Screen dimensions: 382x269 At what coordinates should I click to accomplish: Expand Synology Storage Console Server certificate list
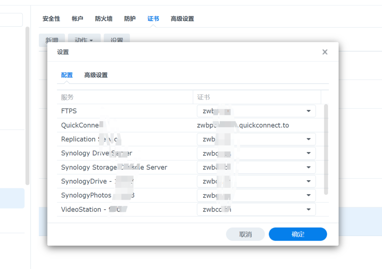(x=308, y=167)
